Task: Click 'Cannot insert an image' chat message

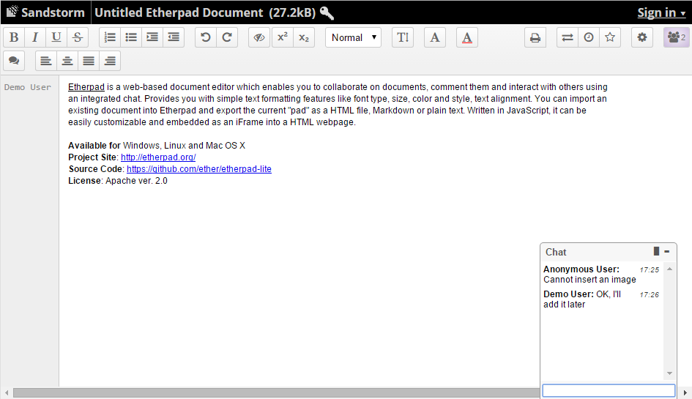Action: pos(589,280)
